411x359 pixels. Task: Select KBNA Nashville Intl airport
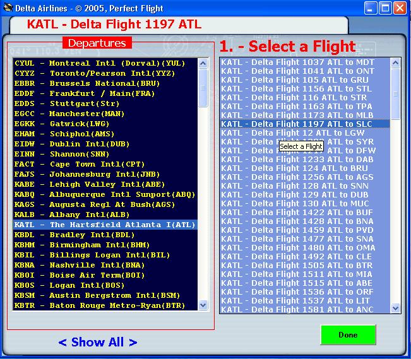click(x=105, y=265)
